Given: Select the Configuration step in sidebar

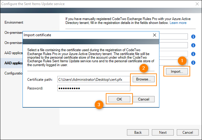Looking at the screenshot, I should coord(14,73).
